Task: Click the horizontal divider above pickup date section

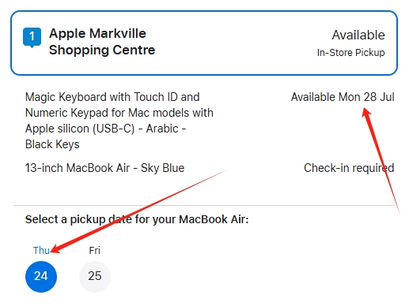Action: pos(204,205)
